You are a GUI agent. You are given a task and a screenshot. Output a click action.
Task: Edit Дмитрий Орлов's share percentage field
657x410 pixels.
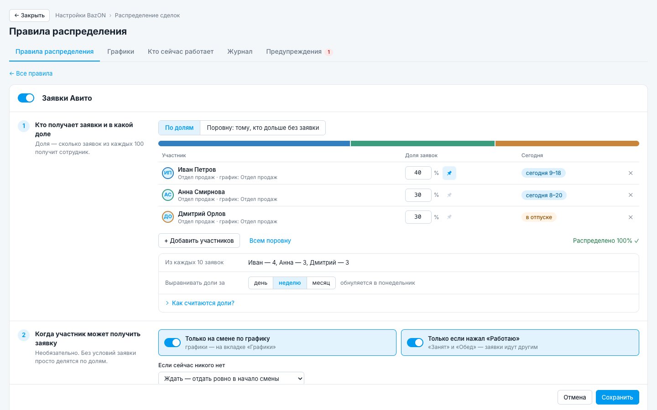(418, 217)
